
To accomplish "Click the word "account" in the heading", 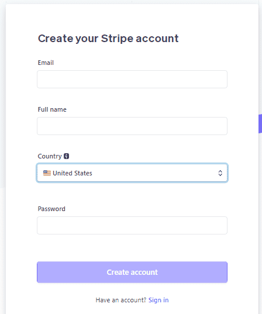I will click(157, 39).
